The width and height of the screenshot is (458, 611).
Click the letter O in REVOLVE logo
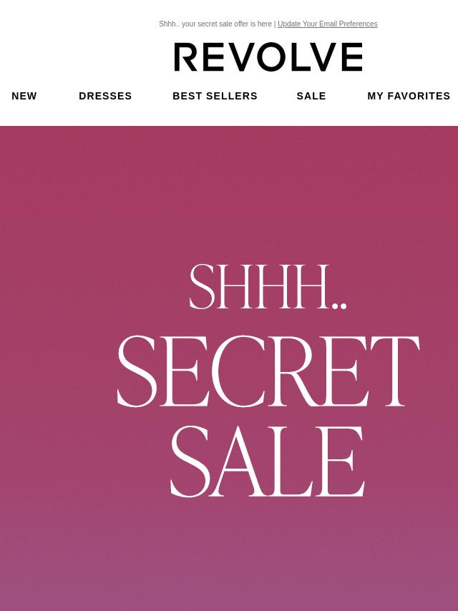[x=270, y=57]
